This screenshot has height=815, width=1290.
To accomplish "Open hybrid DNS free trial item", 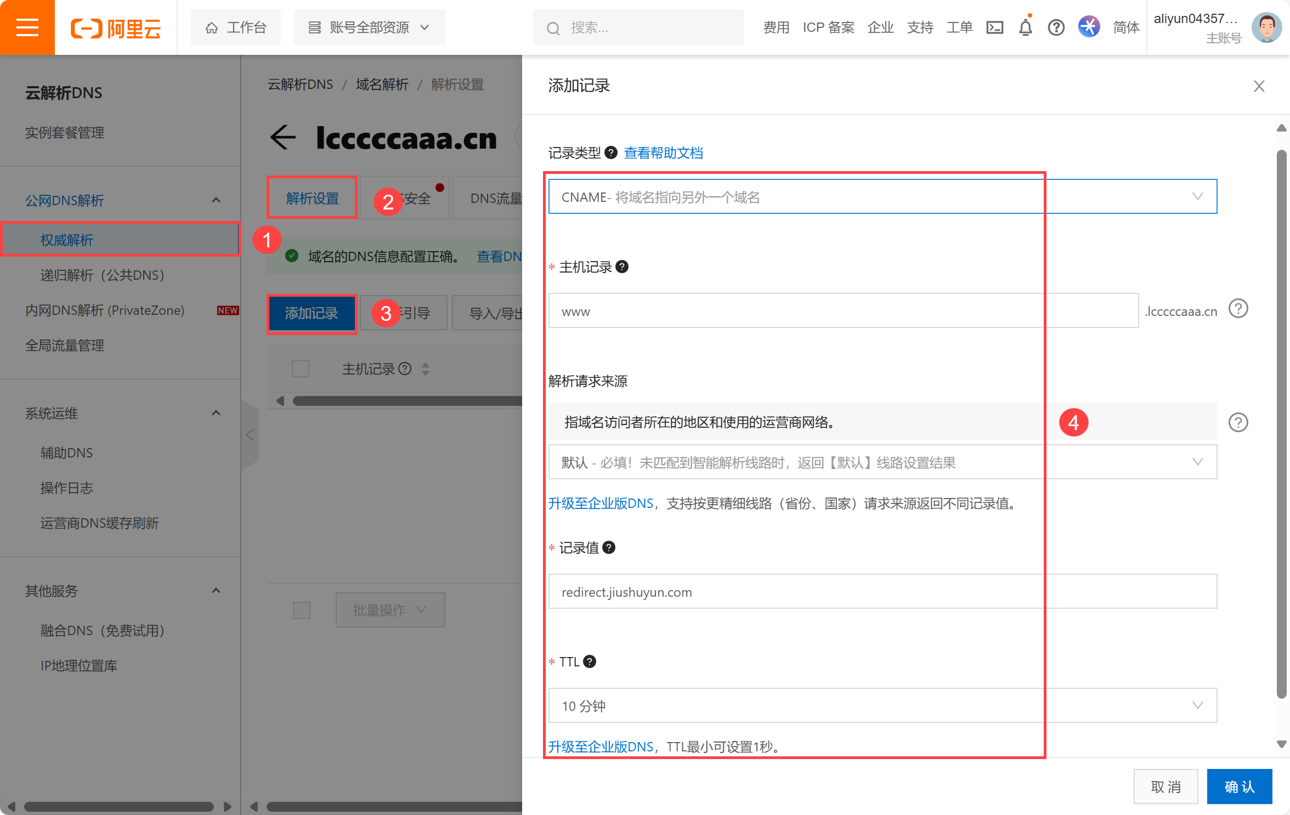I will click(x=103, y=630).
